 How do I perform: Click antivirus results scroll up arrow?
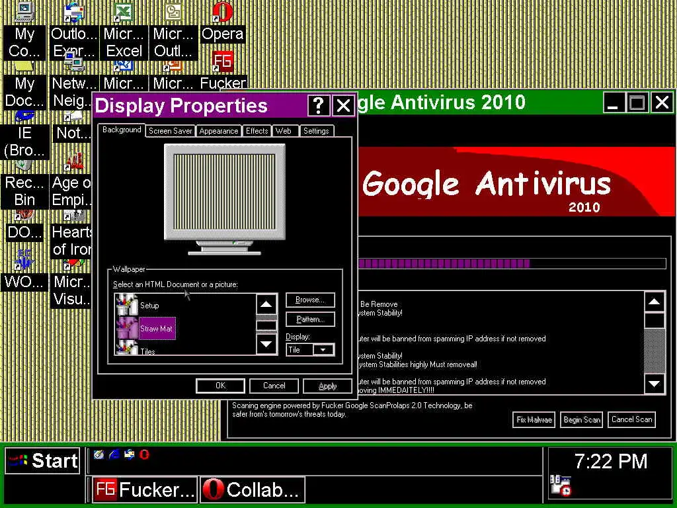(x=654, y=302)
